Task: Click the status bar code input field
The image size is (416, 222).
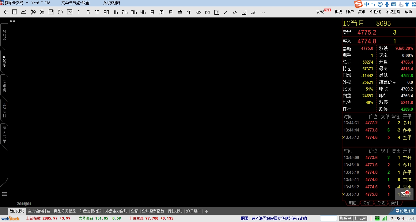Action: click(329, 218)
